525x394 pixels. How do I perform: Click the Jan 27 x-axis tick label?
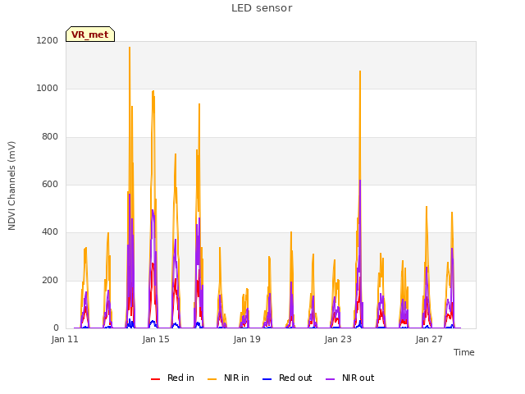429,339
